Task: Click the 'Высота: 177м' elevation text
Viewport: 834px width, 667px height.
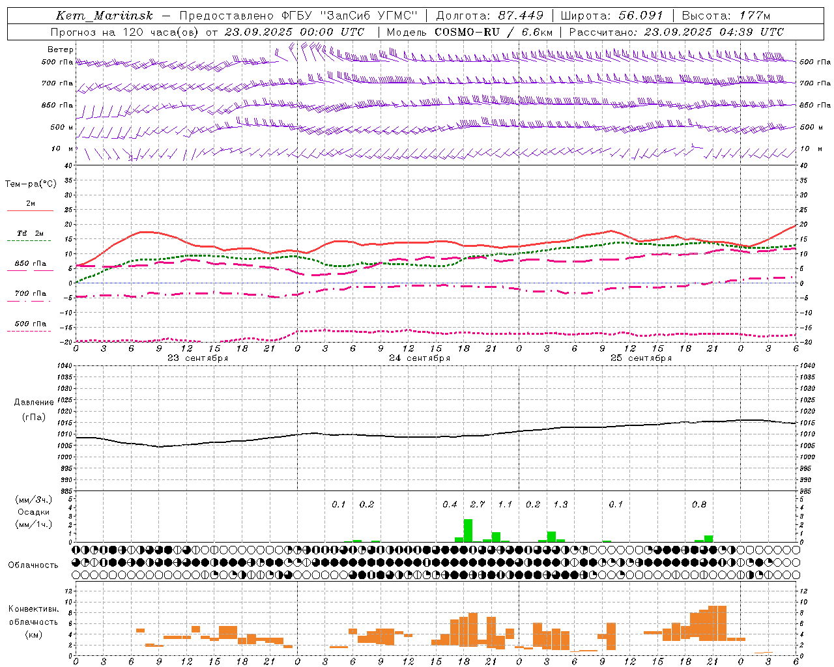Action: (x=725, y=16)
